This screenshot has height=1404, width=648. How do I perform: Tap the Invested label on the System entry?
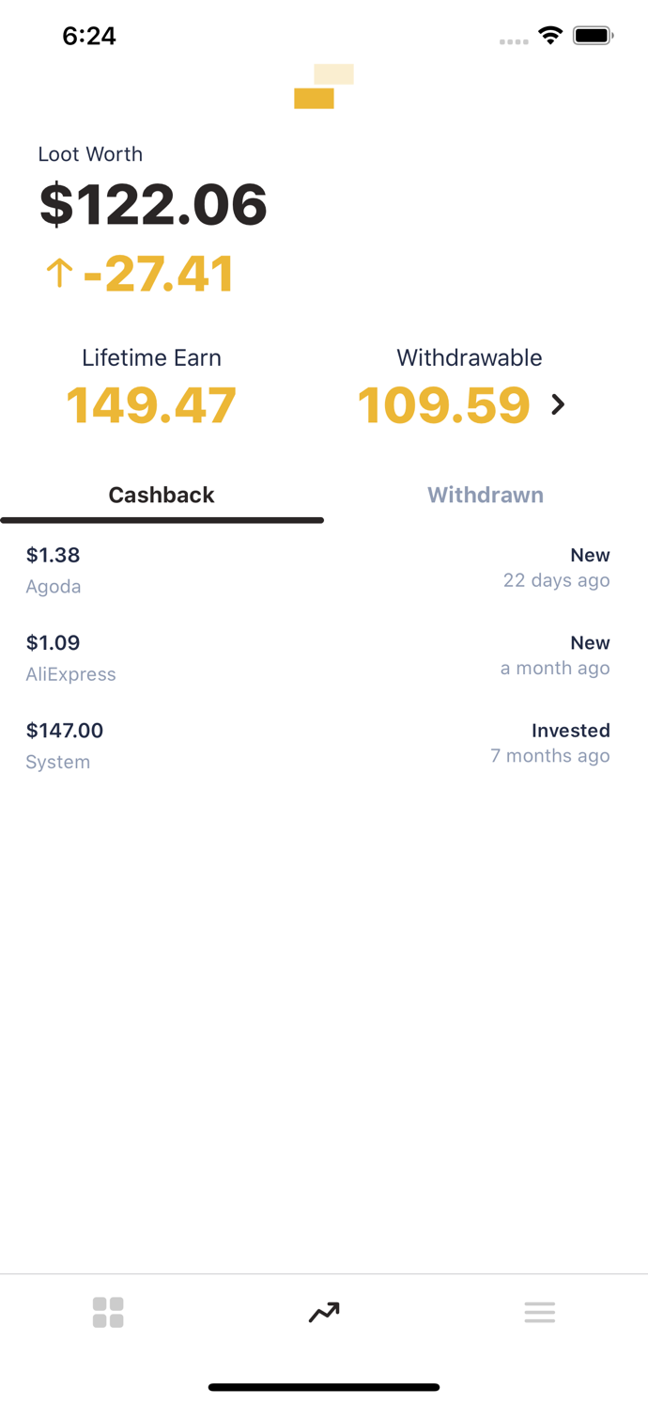point(571,730)
